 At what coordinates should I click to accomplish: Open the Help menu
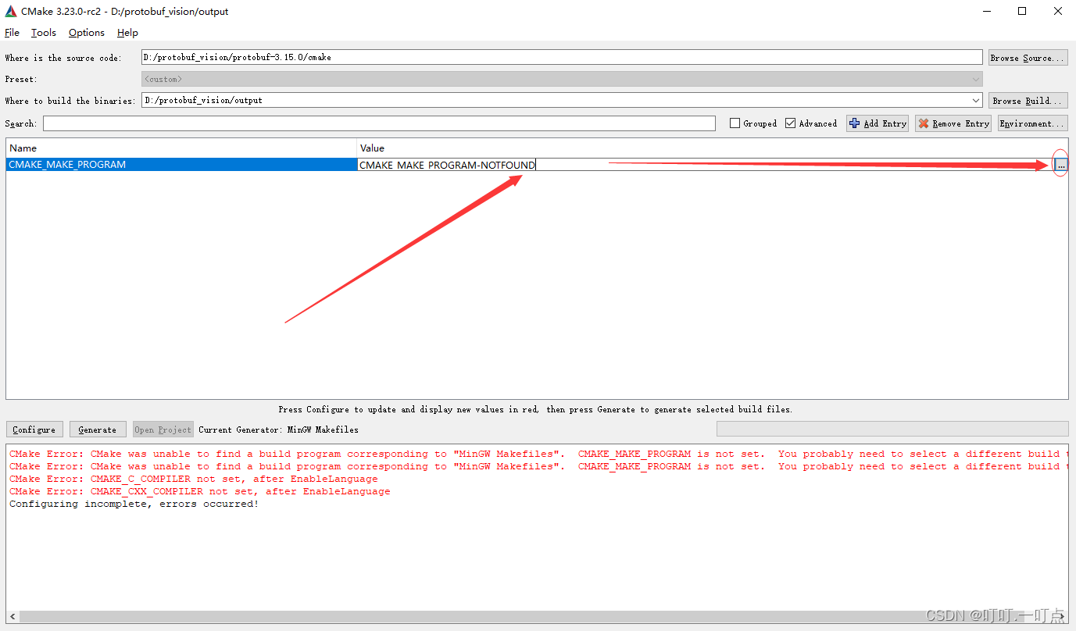click(x=127, y=32)
